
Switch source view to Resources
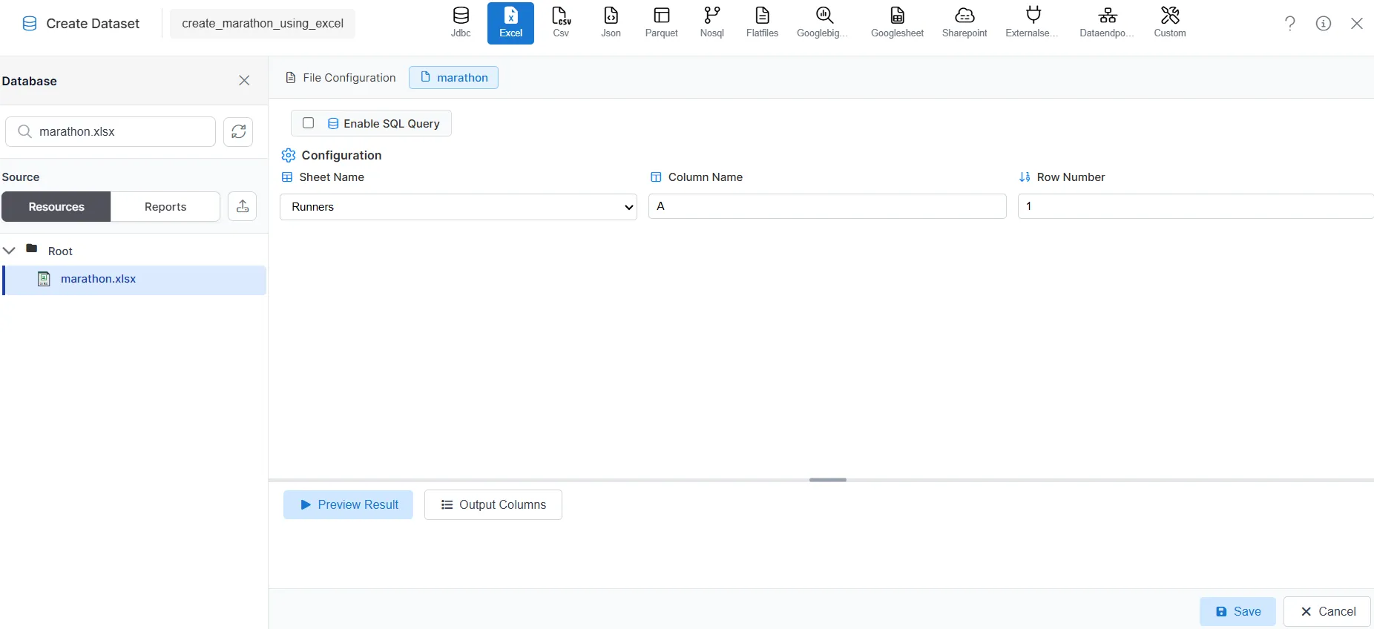click(x=56, y=207)
